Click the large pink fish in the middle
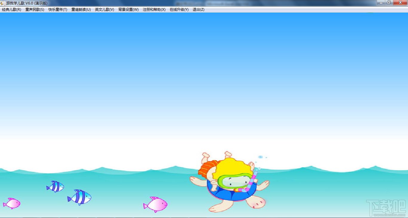The width and height of the screenshot is (408, 218). point(155,205)
